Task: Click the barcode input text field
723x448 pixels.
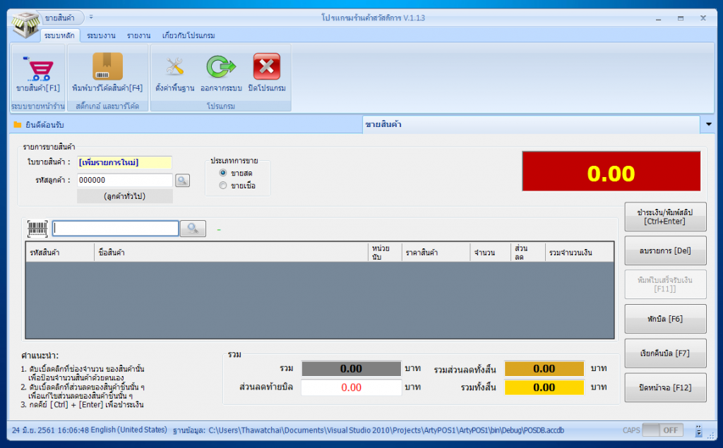Action: (x=116, y=228)
